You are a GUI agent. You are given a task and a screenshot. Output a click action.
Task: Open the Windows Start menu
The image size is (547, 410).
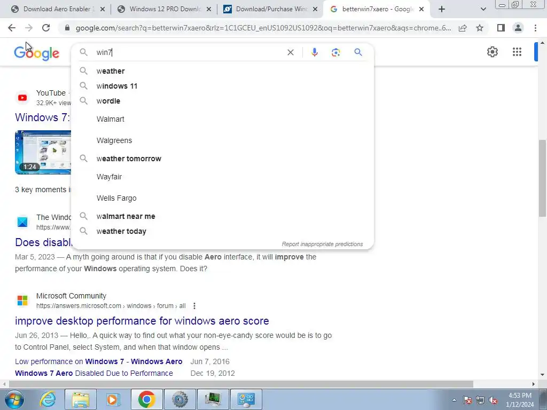point(14,399)
